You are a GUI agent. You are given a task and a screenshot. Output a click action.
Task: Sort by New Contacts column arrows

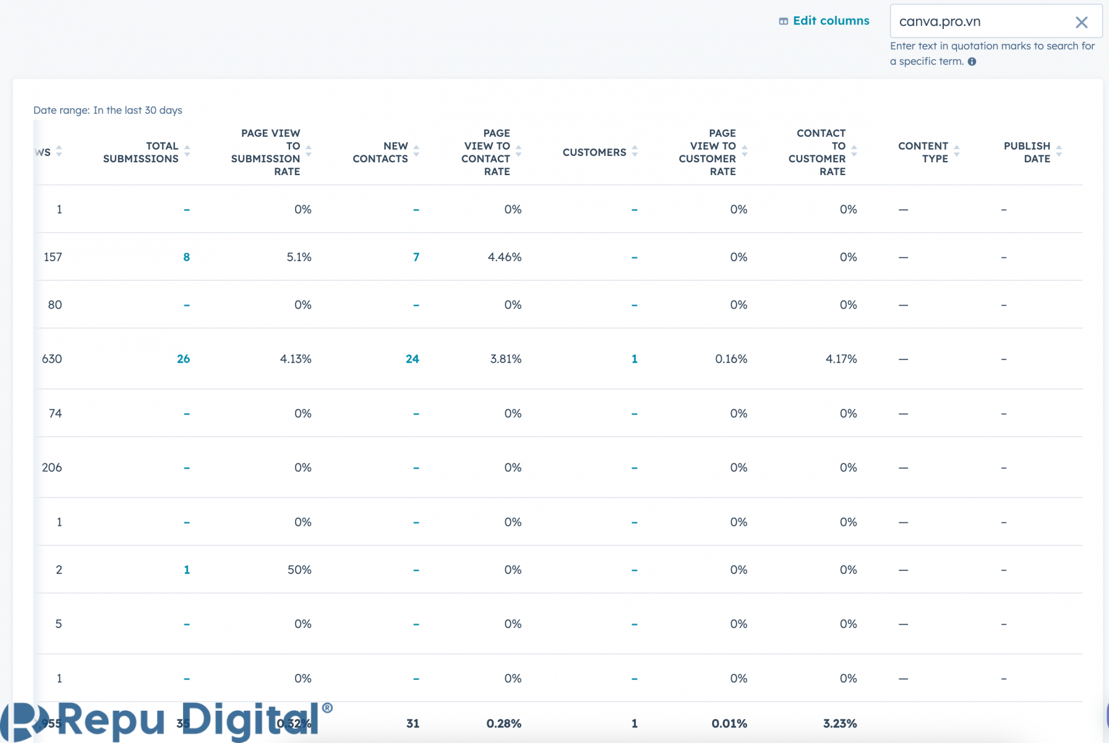click(x=416, y=151)
